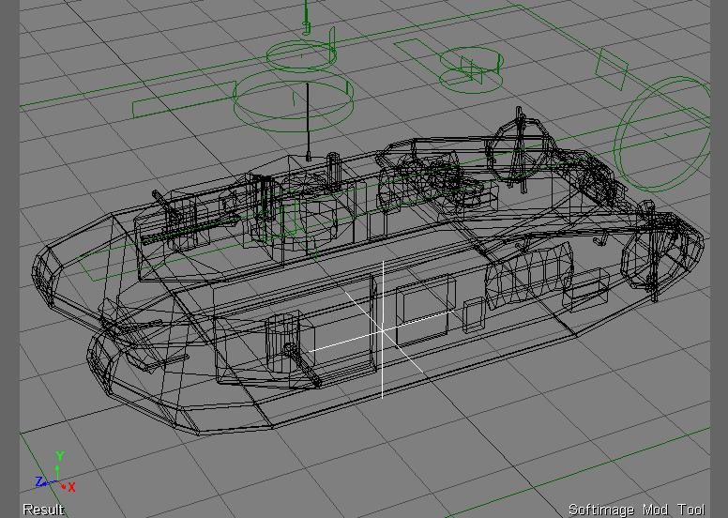Click the XYZ axis orientation gizmo
Image resolution: width=728 pixels, height=518 pixels.
coord(56,472)
